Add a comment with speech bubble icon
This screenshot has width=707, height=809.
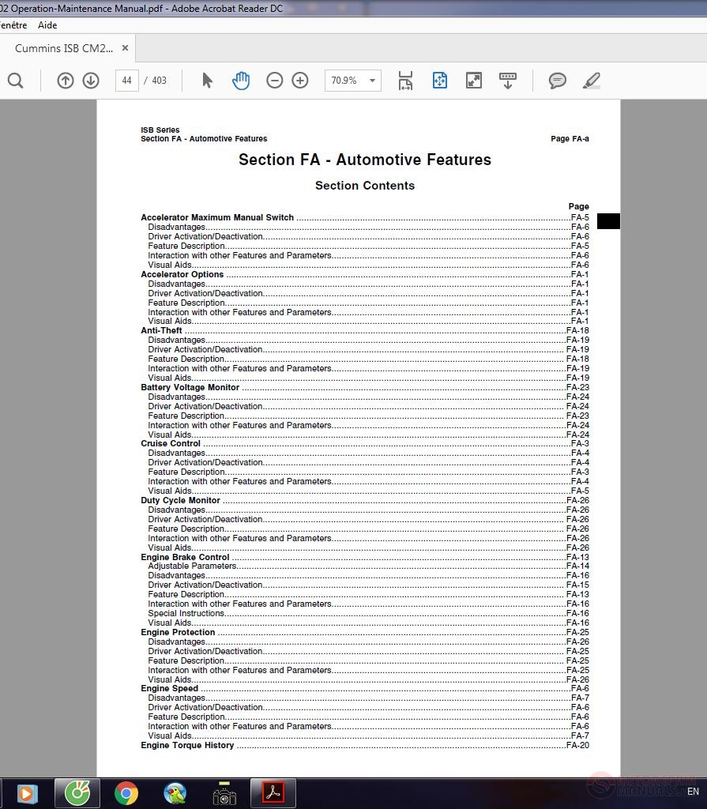[x=558, y=81]
